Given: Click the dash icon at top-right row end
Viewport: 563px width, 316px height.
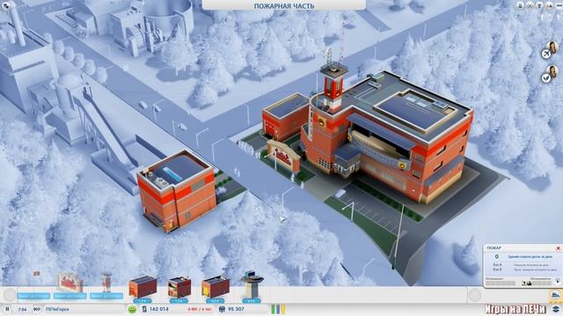Looking at the screenshot, I should [x=559, y=6].
